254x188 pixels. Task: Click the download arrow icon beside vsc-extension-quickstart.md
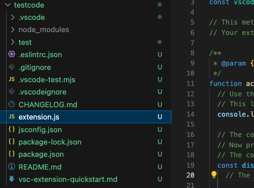(12, 179)
